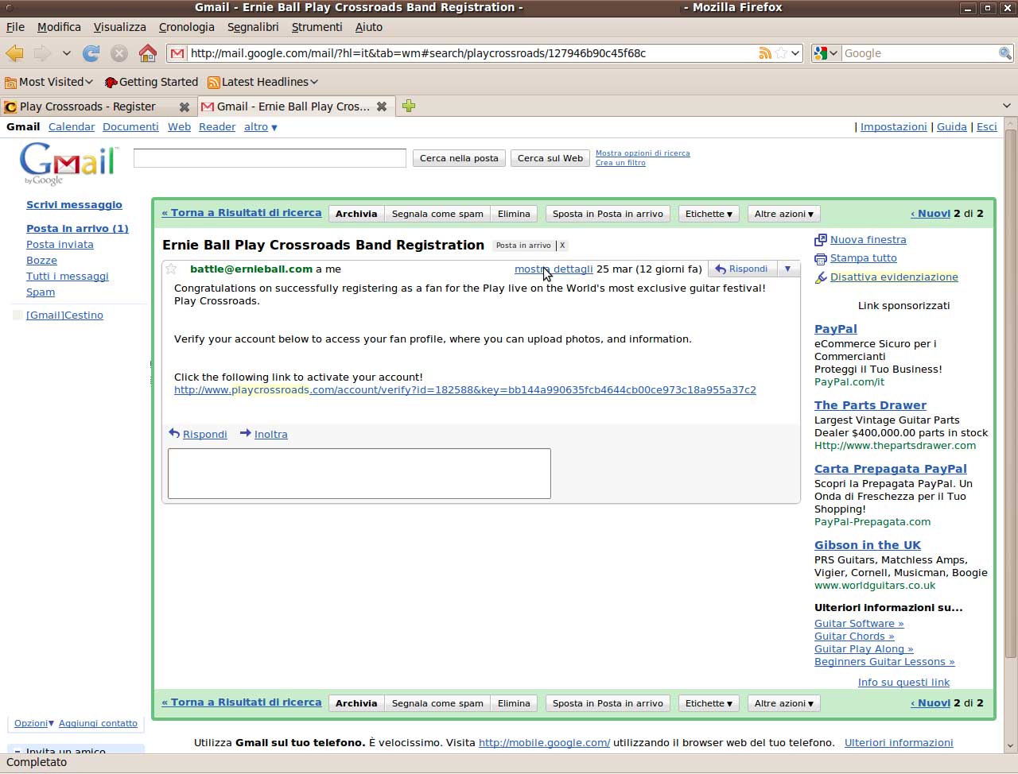
Task: Open the Segnalibri menu
Action: pos(253,27)
